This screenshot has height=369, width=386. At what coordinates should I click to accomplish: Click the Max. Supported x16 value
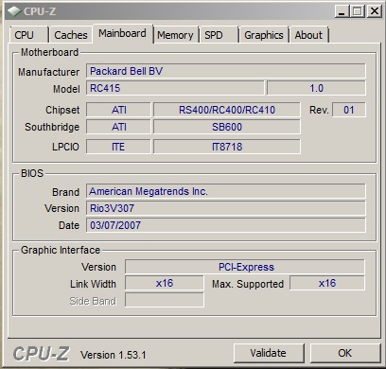pyautogui.click(x=327, y=283)
